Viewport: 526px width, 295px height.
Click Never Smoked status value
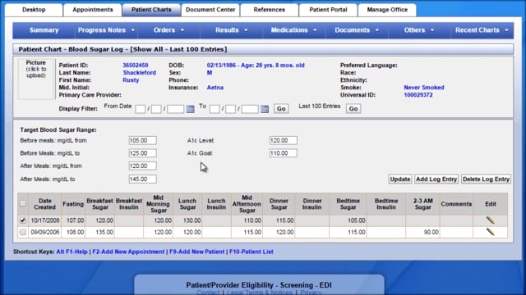[x=424, y=88]
